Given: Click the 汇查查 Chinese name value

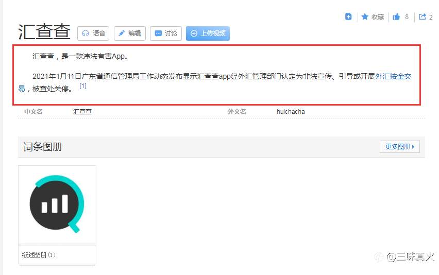Looking at the screenshot, I should [82, 112].
